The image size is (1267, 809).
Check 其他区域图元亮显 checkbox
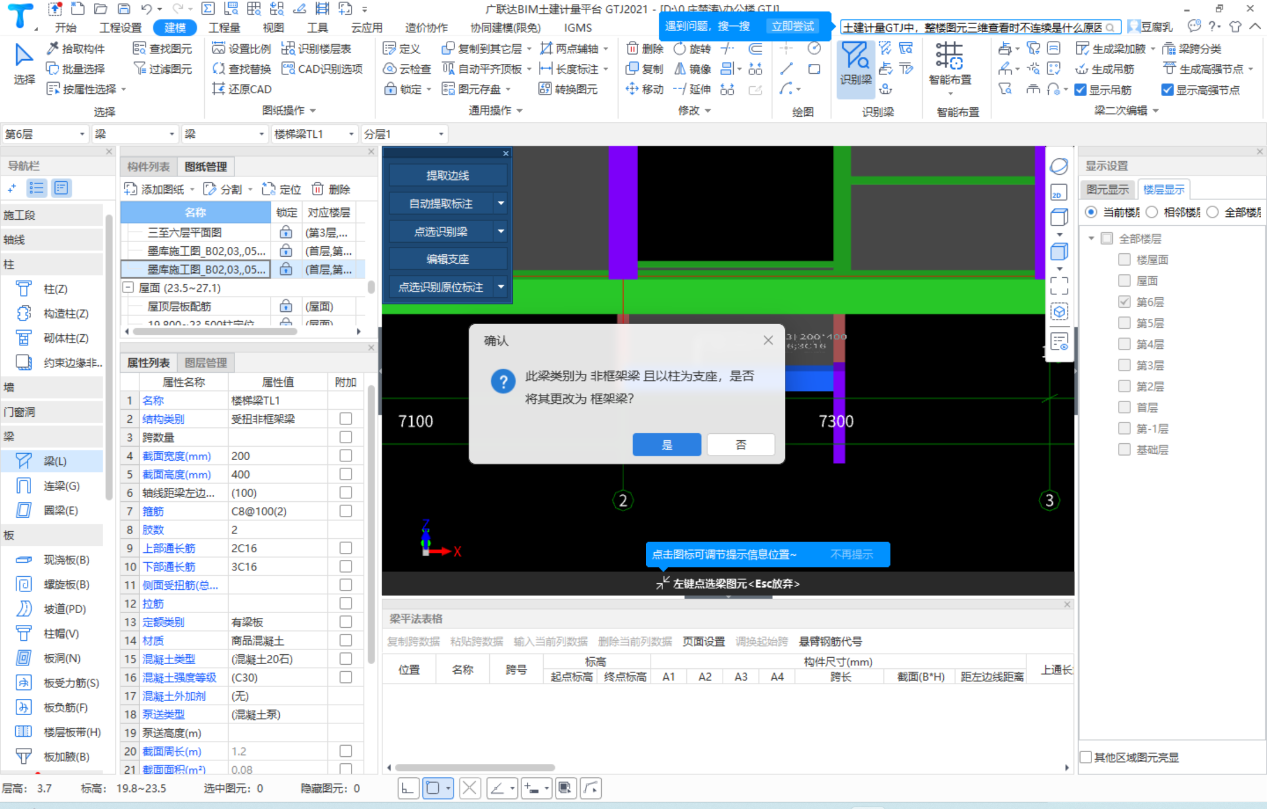pos(1086,757)
